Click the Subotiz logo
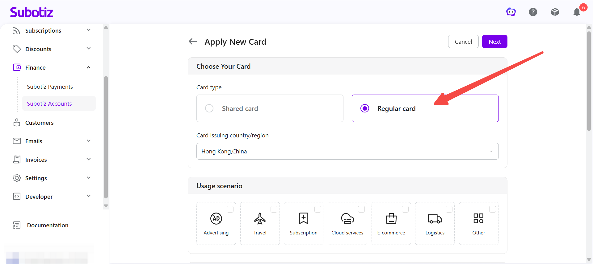The height and width of the screenshot is (264, 593). (x=32, y=12)
